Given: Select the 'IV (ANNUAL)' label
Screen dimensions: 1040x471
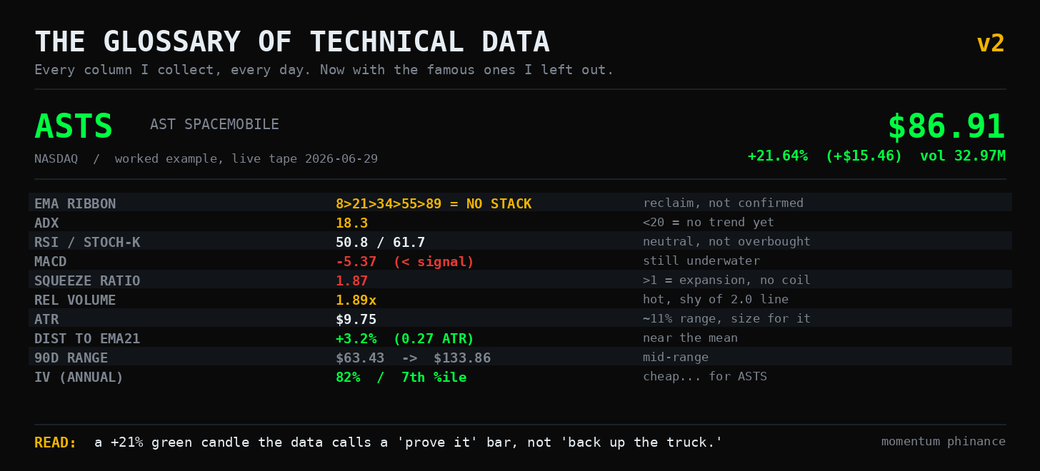Looking at the screenshot, I should (79, 378).
